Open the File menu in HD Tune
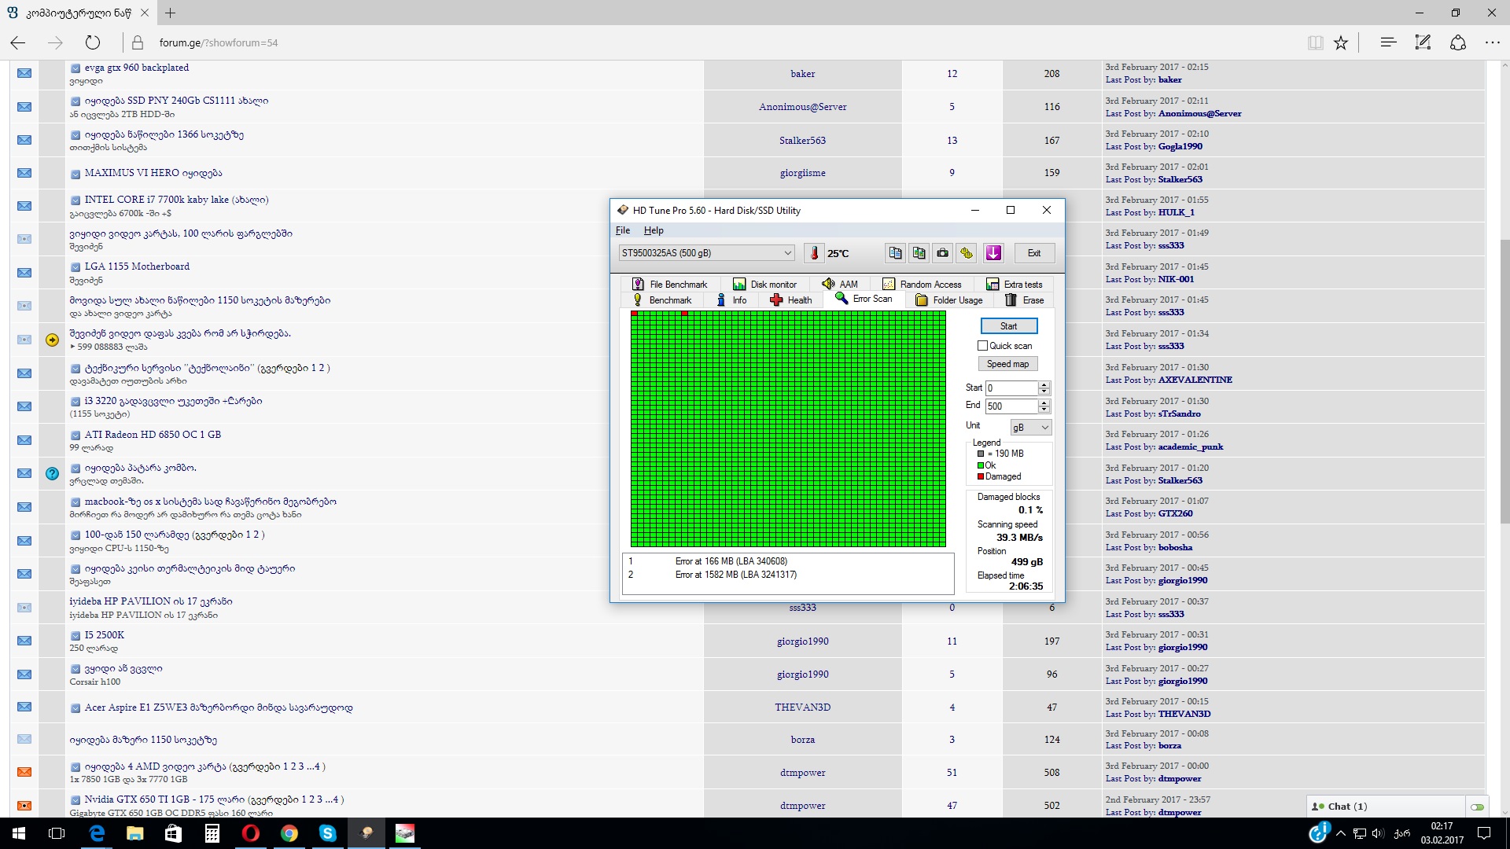 [622, 230]
